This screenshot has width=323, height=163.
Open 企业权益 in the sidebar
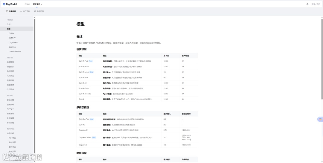(10, 118)
